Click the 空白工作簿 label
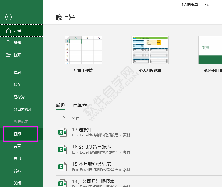222x187 pixels. pyautogui.click(x=83, y=70)
